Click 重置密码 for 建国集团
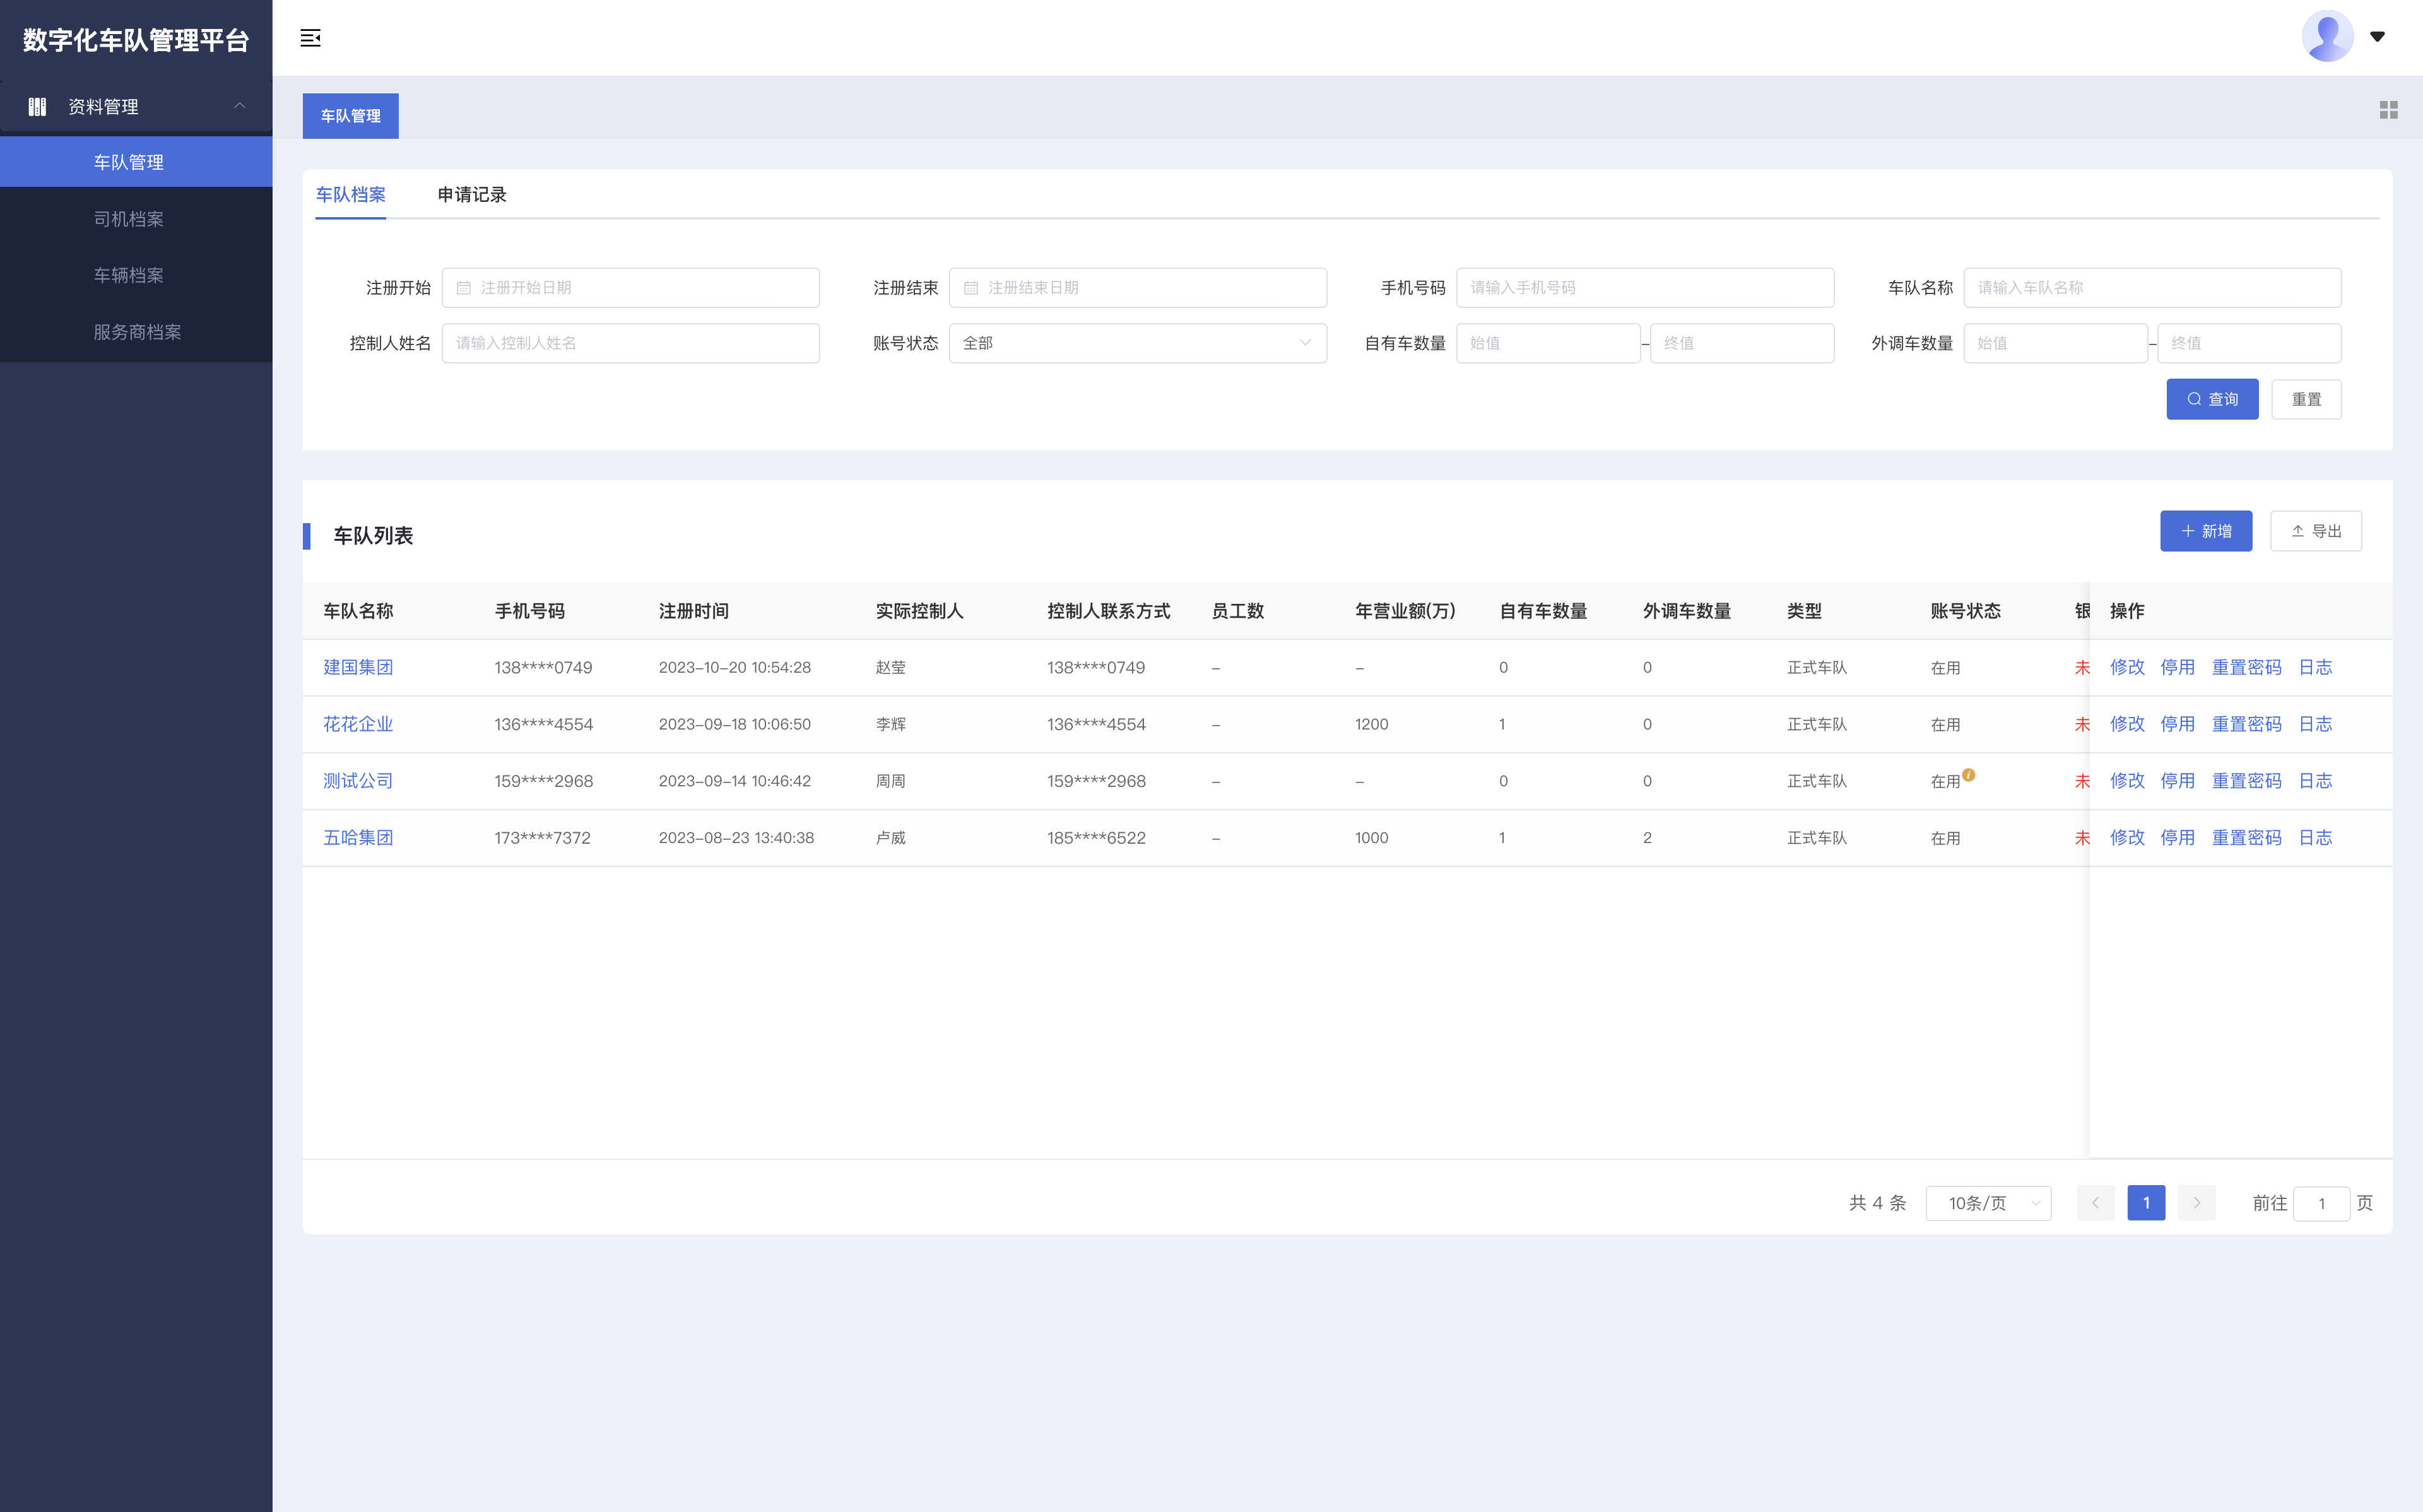The image size is (2423, 1512). [x=2246, y=667]
